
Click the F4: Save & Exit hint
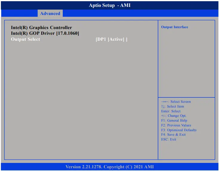(x=174, y=134)
